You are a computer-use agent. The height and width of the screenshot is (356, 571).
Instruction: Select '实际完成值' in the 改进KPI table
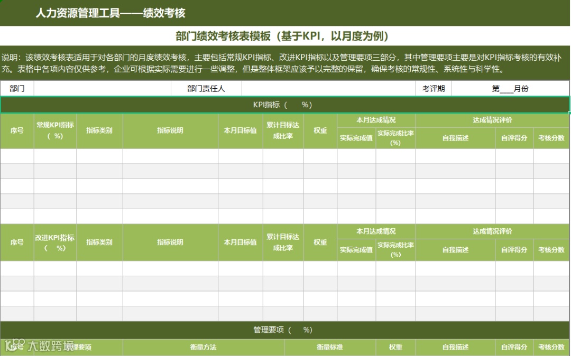pyautogui.click(x=356, y=250)
